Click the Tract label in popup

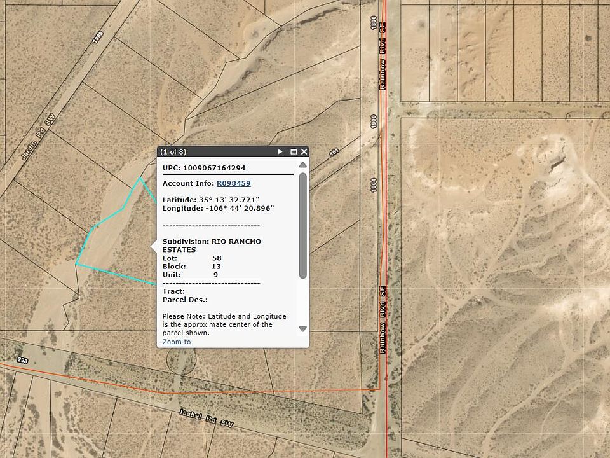[173, 291]
